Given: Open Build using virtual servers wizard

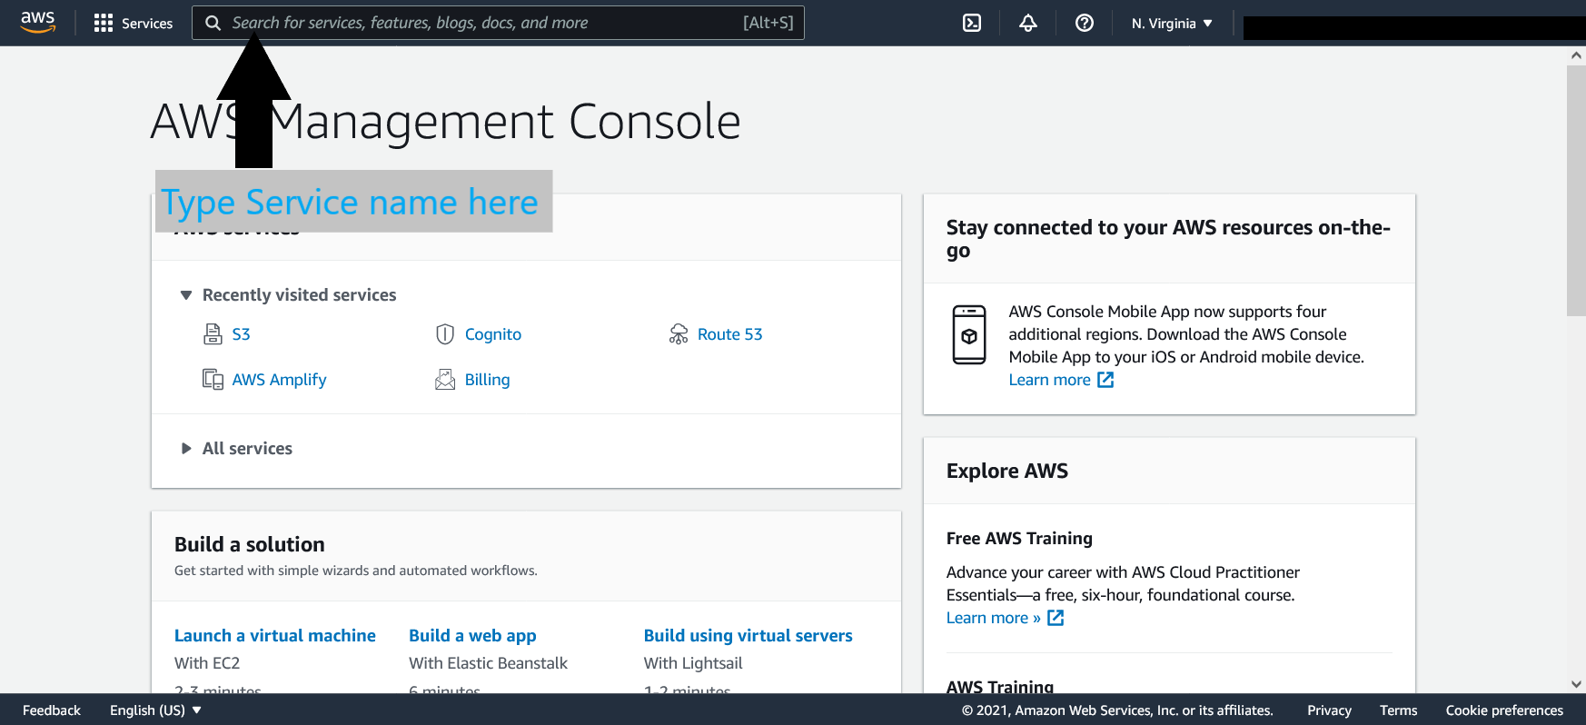Looking at the screenshot, I should (x=748, y=636).
